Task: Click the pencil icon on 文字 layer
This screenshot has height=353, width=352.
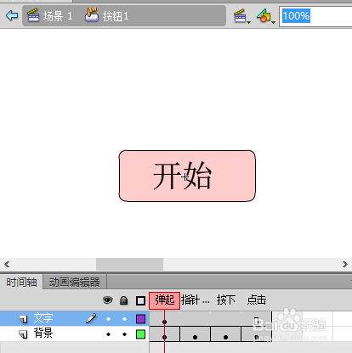Action: tap(91, 318)
